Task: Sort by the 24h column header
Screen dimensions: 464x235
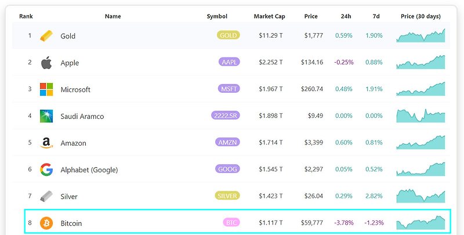Action: coord(346,16)
